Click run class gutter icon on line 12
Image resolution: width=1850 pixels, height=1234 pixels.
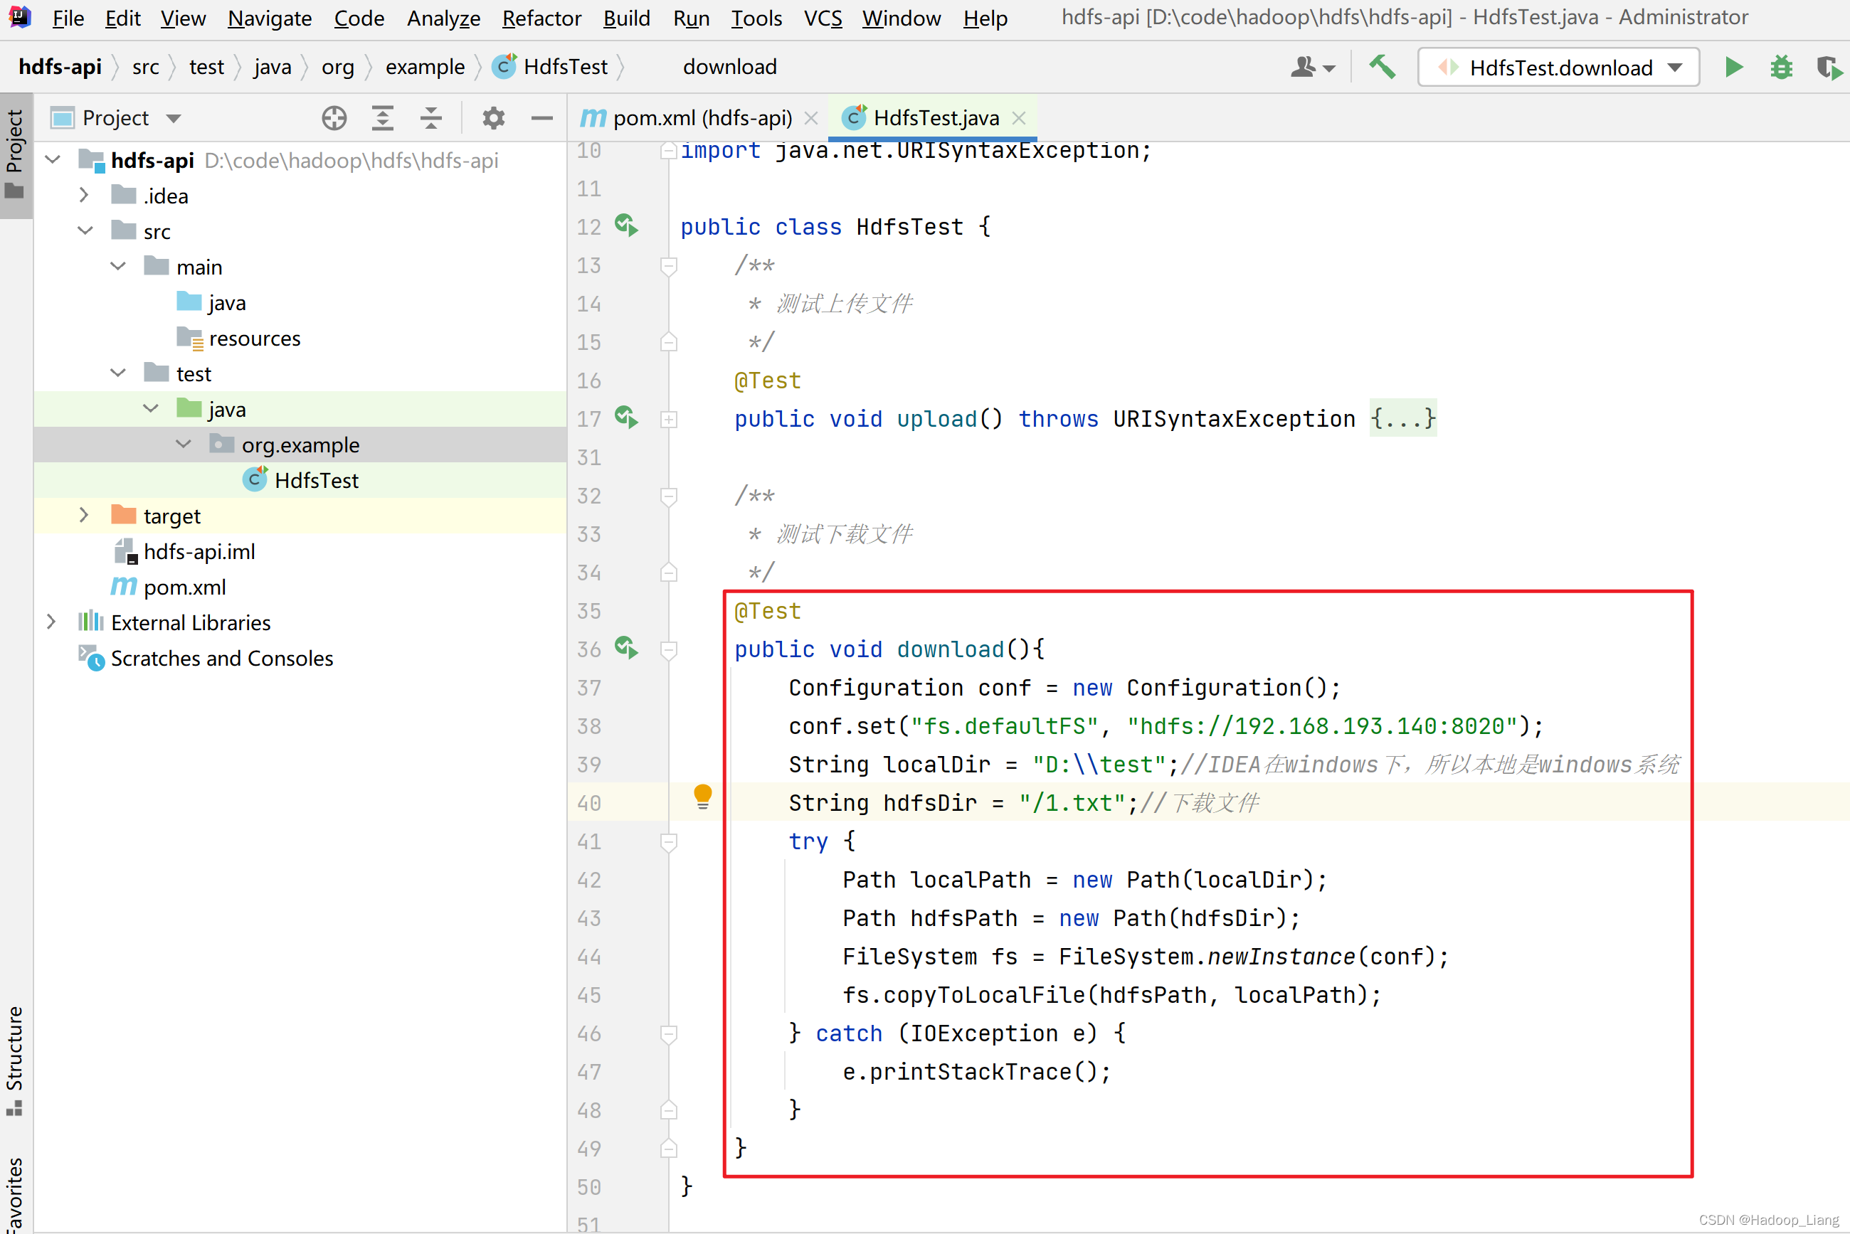click(627, 226)
